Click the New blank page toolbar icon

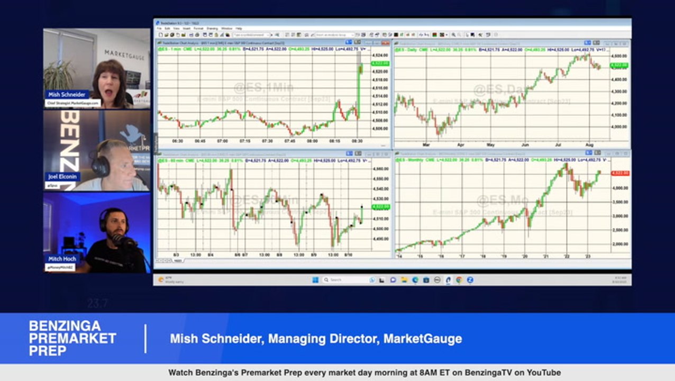160,35
